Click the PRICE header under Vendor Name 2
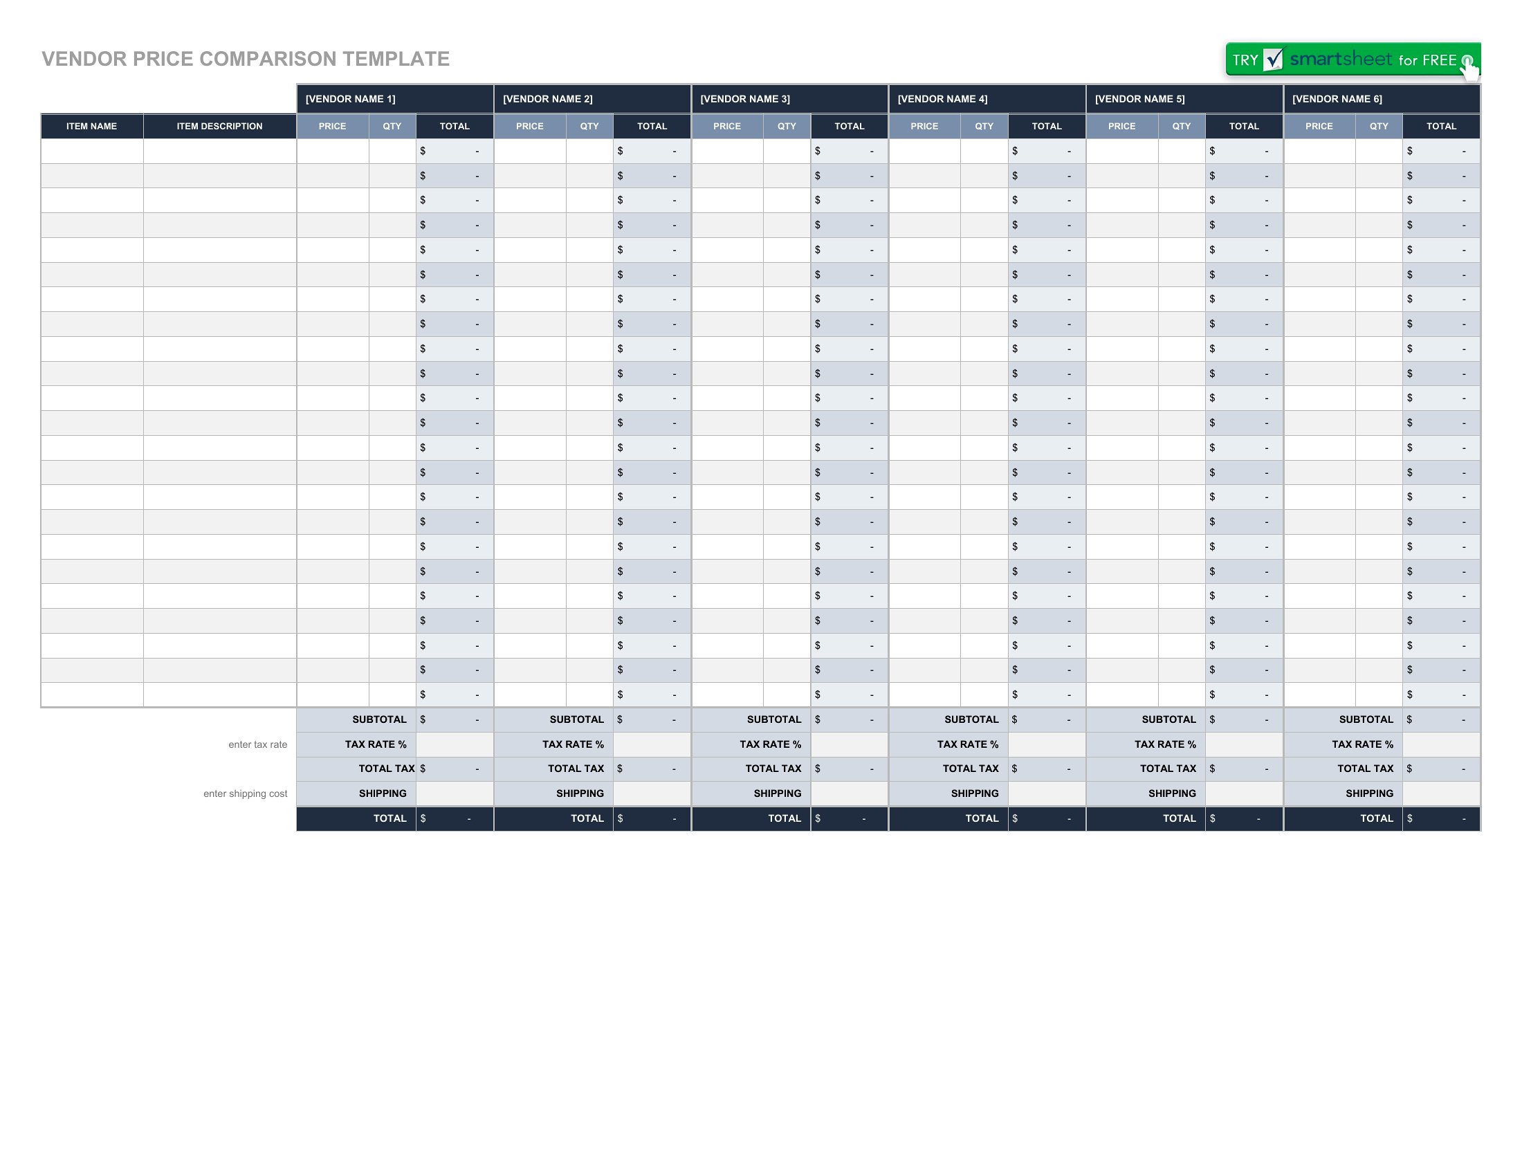 [530, 126]
